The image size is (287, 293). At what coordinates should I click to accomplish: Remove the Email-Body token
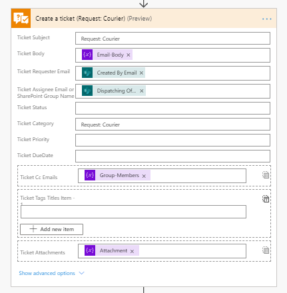click(129, 55)
